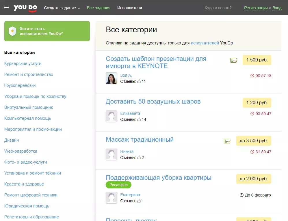Select Ремонт цифровой техники category
288x221 pixels.
[x=31, y=195]
